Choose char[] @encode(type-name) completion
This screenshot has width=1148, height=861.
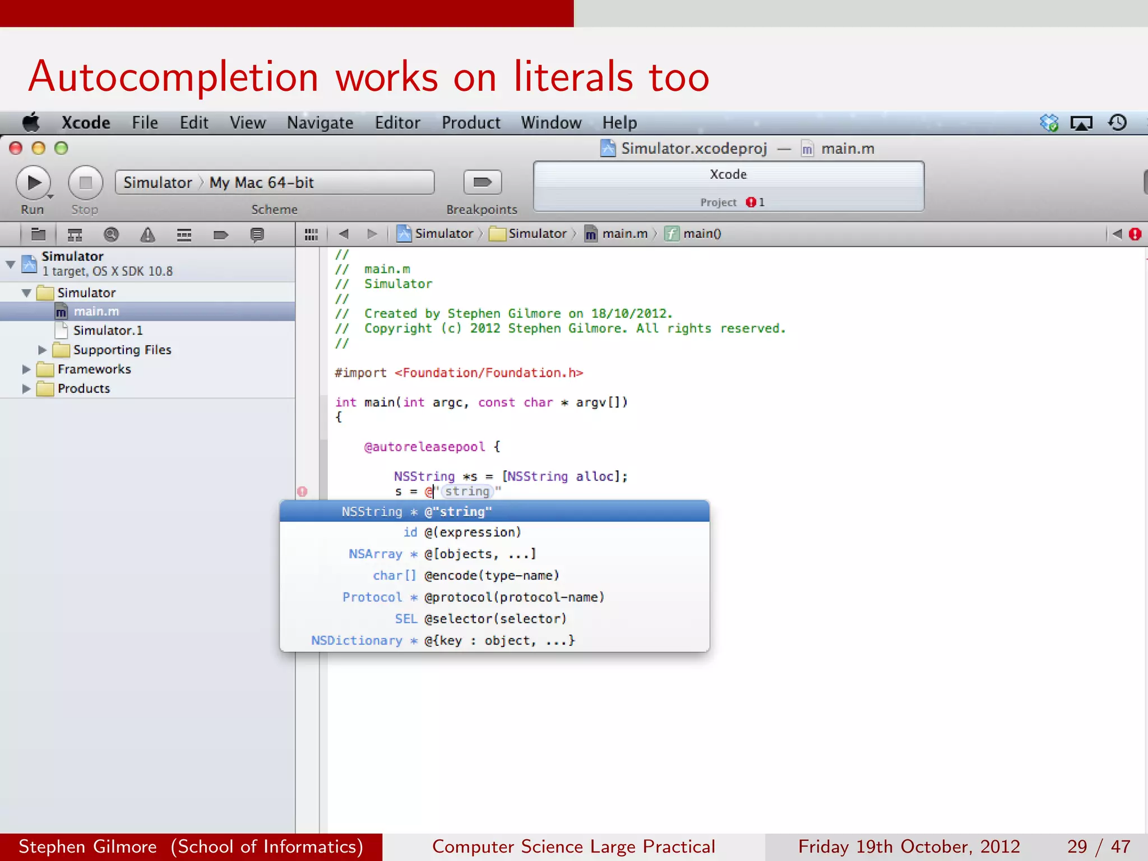click(494, 576)
